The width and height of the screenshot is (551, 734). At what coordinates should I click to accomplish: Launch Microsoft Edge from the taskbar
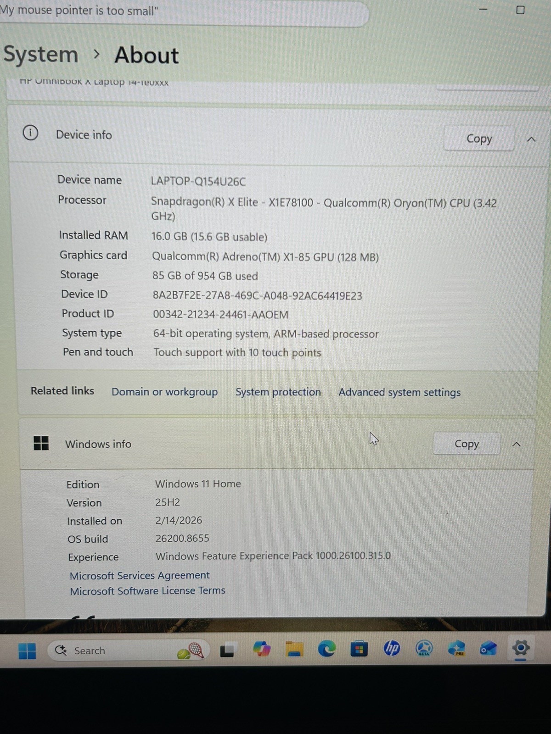[x=326, y=649]
